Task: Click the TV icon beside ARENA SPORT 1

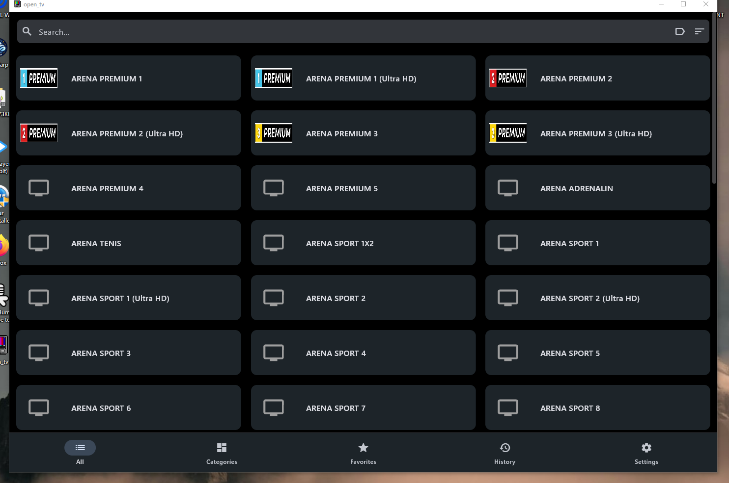Action: (508, 243)
